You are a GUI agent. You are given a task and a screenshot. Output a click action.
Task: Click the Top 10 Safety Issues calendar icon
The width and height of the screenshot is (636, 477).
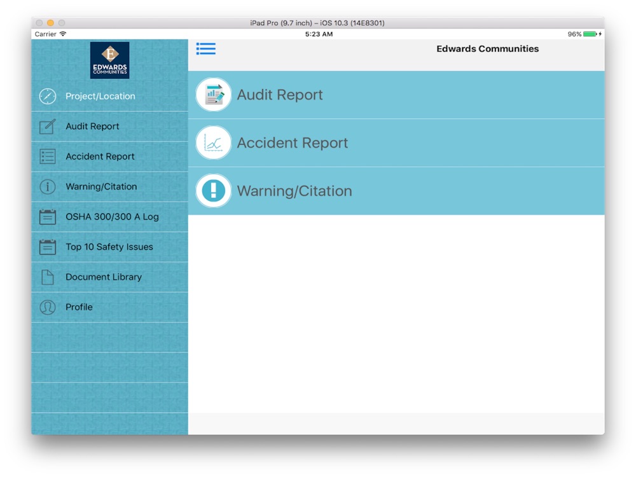48,247
